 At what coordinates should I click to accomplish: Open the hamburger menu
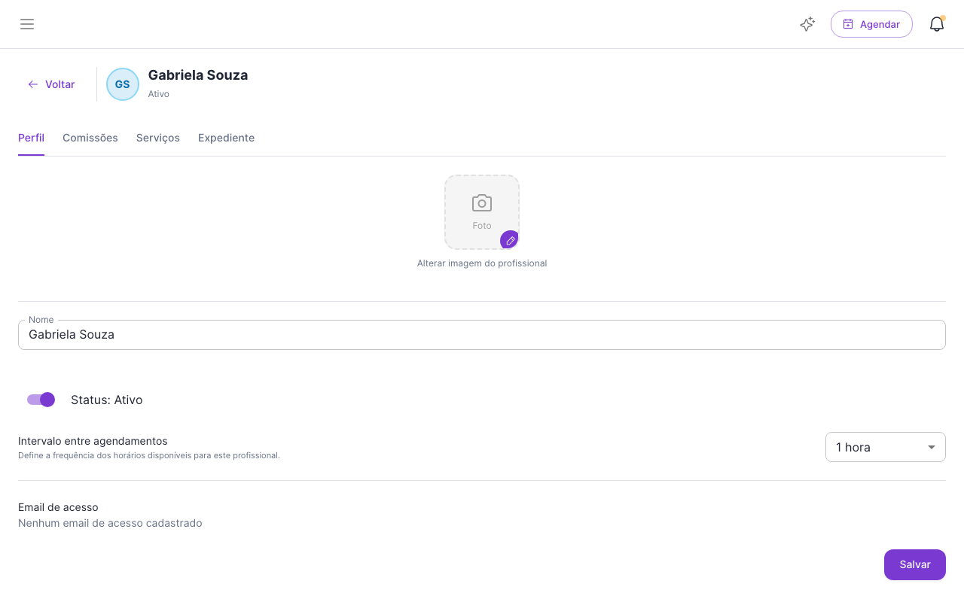click(x=27, y=24)
